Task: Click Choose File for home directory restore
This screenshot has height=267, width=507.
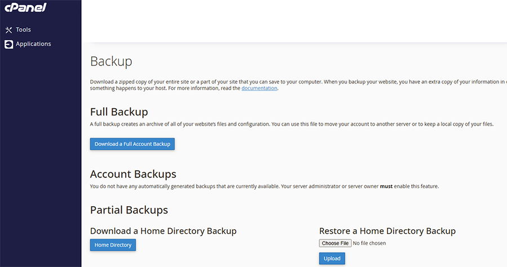Action: [x=335, y=243]
